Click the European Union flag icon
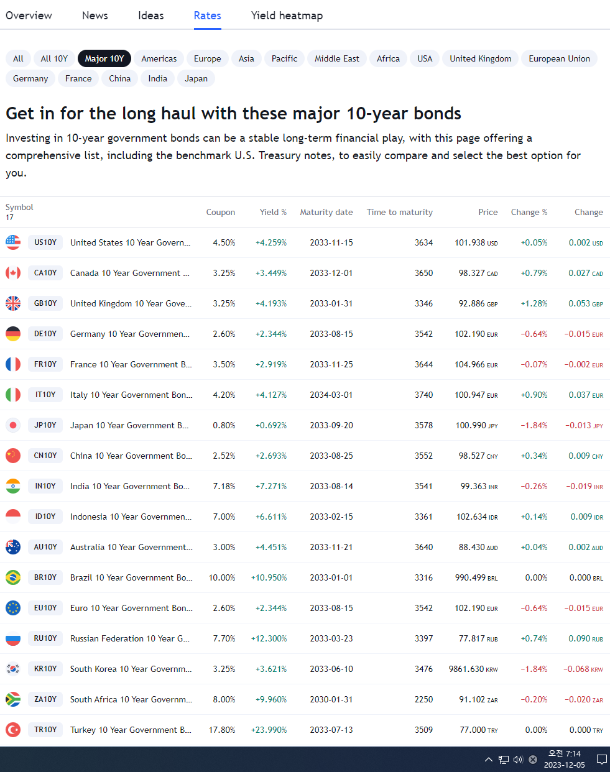Screen dimensions: 610x772 13,608
